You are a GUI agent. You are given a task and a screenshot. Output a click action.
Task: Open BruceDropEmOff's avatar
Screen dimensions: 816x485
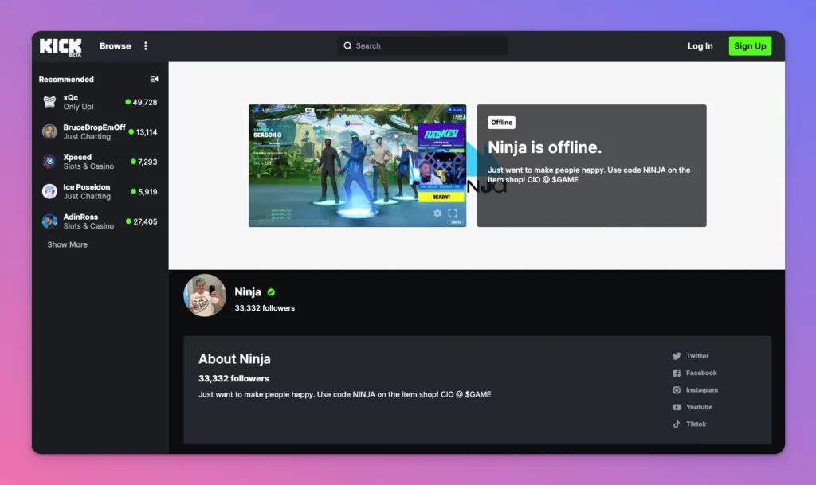coord(49,131)
